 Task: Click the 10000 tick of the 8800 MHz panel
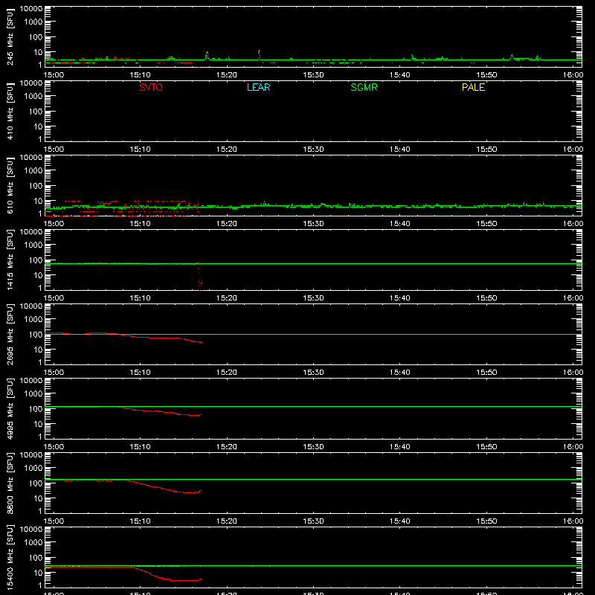(x=31, y=455)
